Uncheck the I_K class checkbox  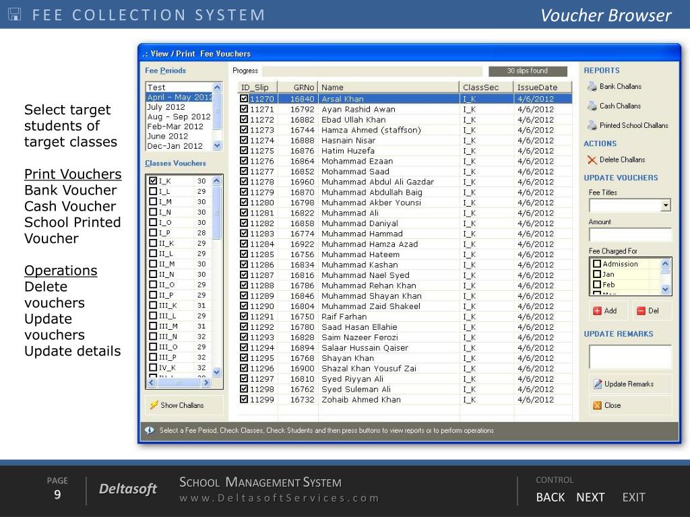153,180
